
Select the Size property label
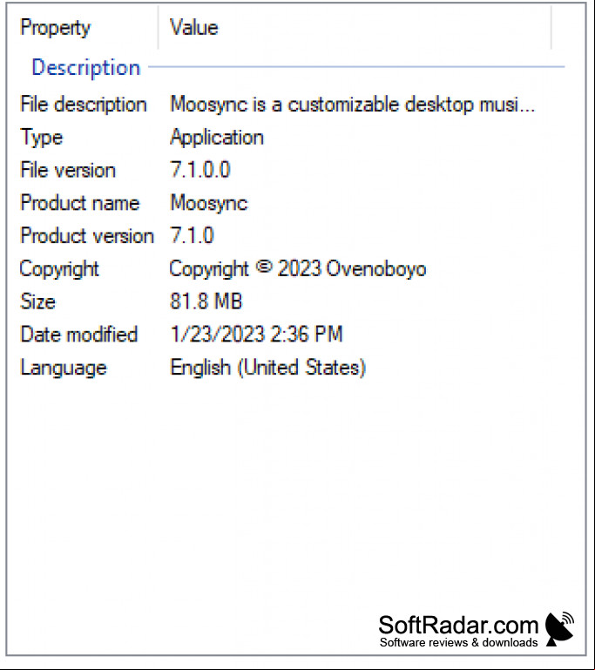point(37,301)
